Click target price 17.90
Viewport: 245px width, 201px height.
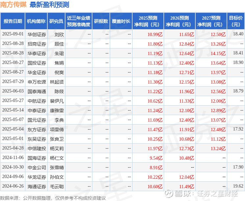pyautogui.click(x=238, y=167)
